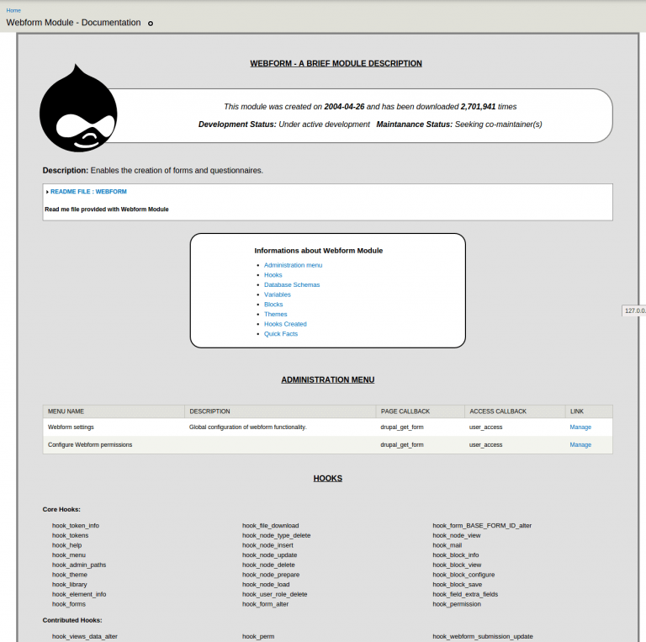Click the hook_node_load entry
This screenshot has width=646, height=642.
(266, 584)
